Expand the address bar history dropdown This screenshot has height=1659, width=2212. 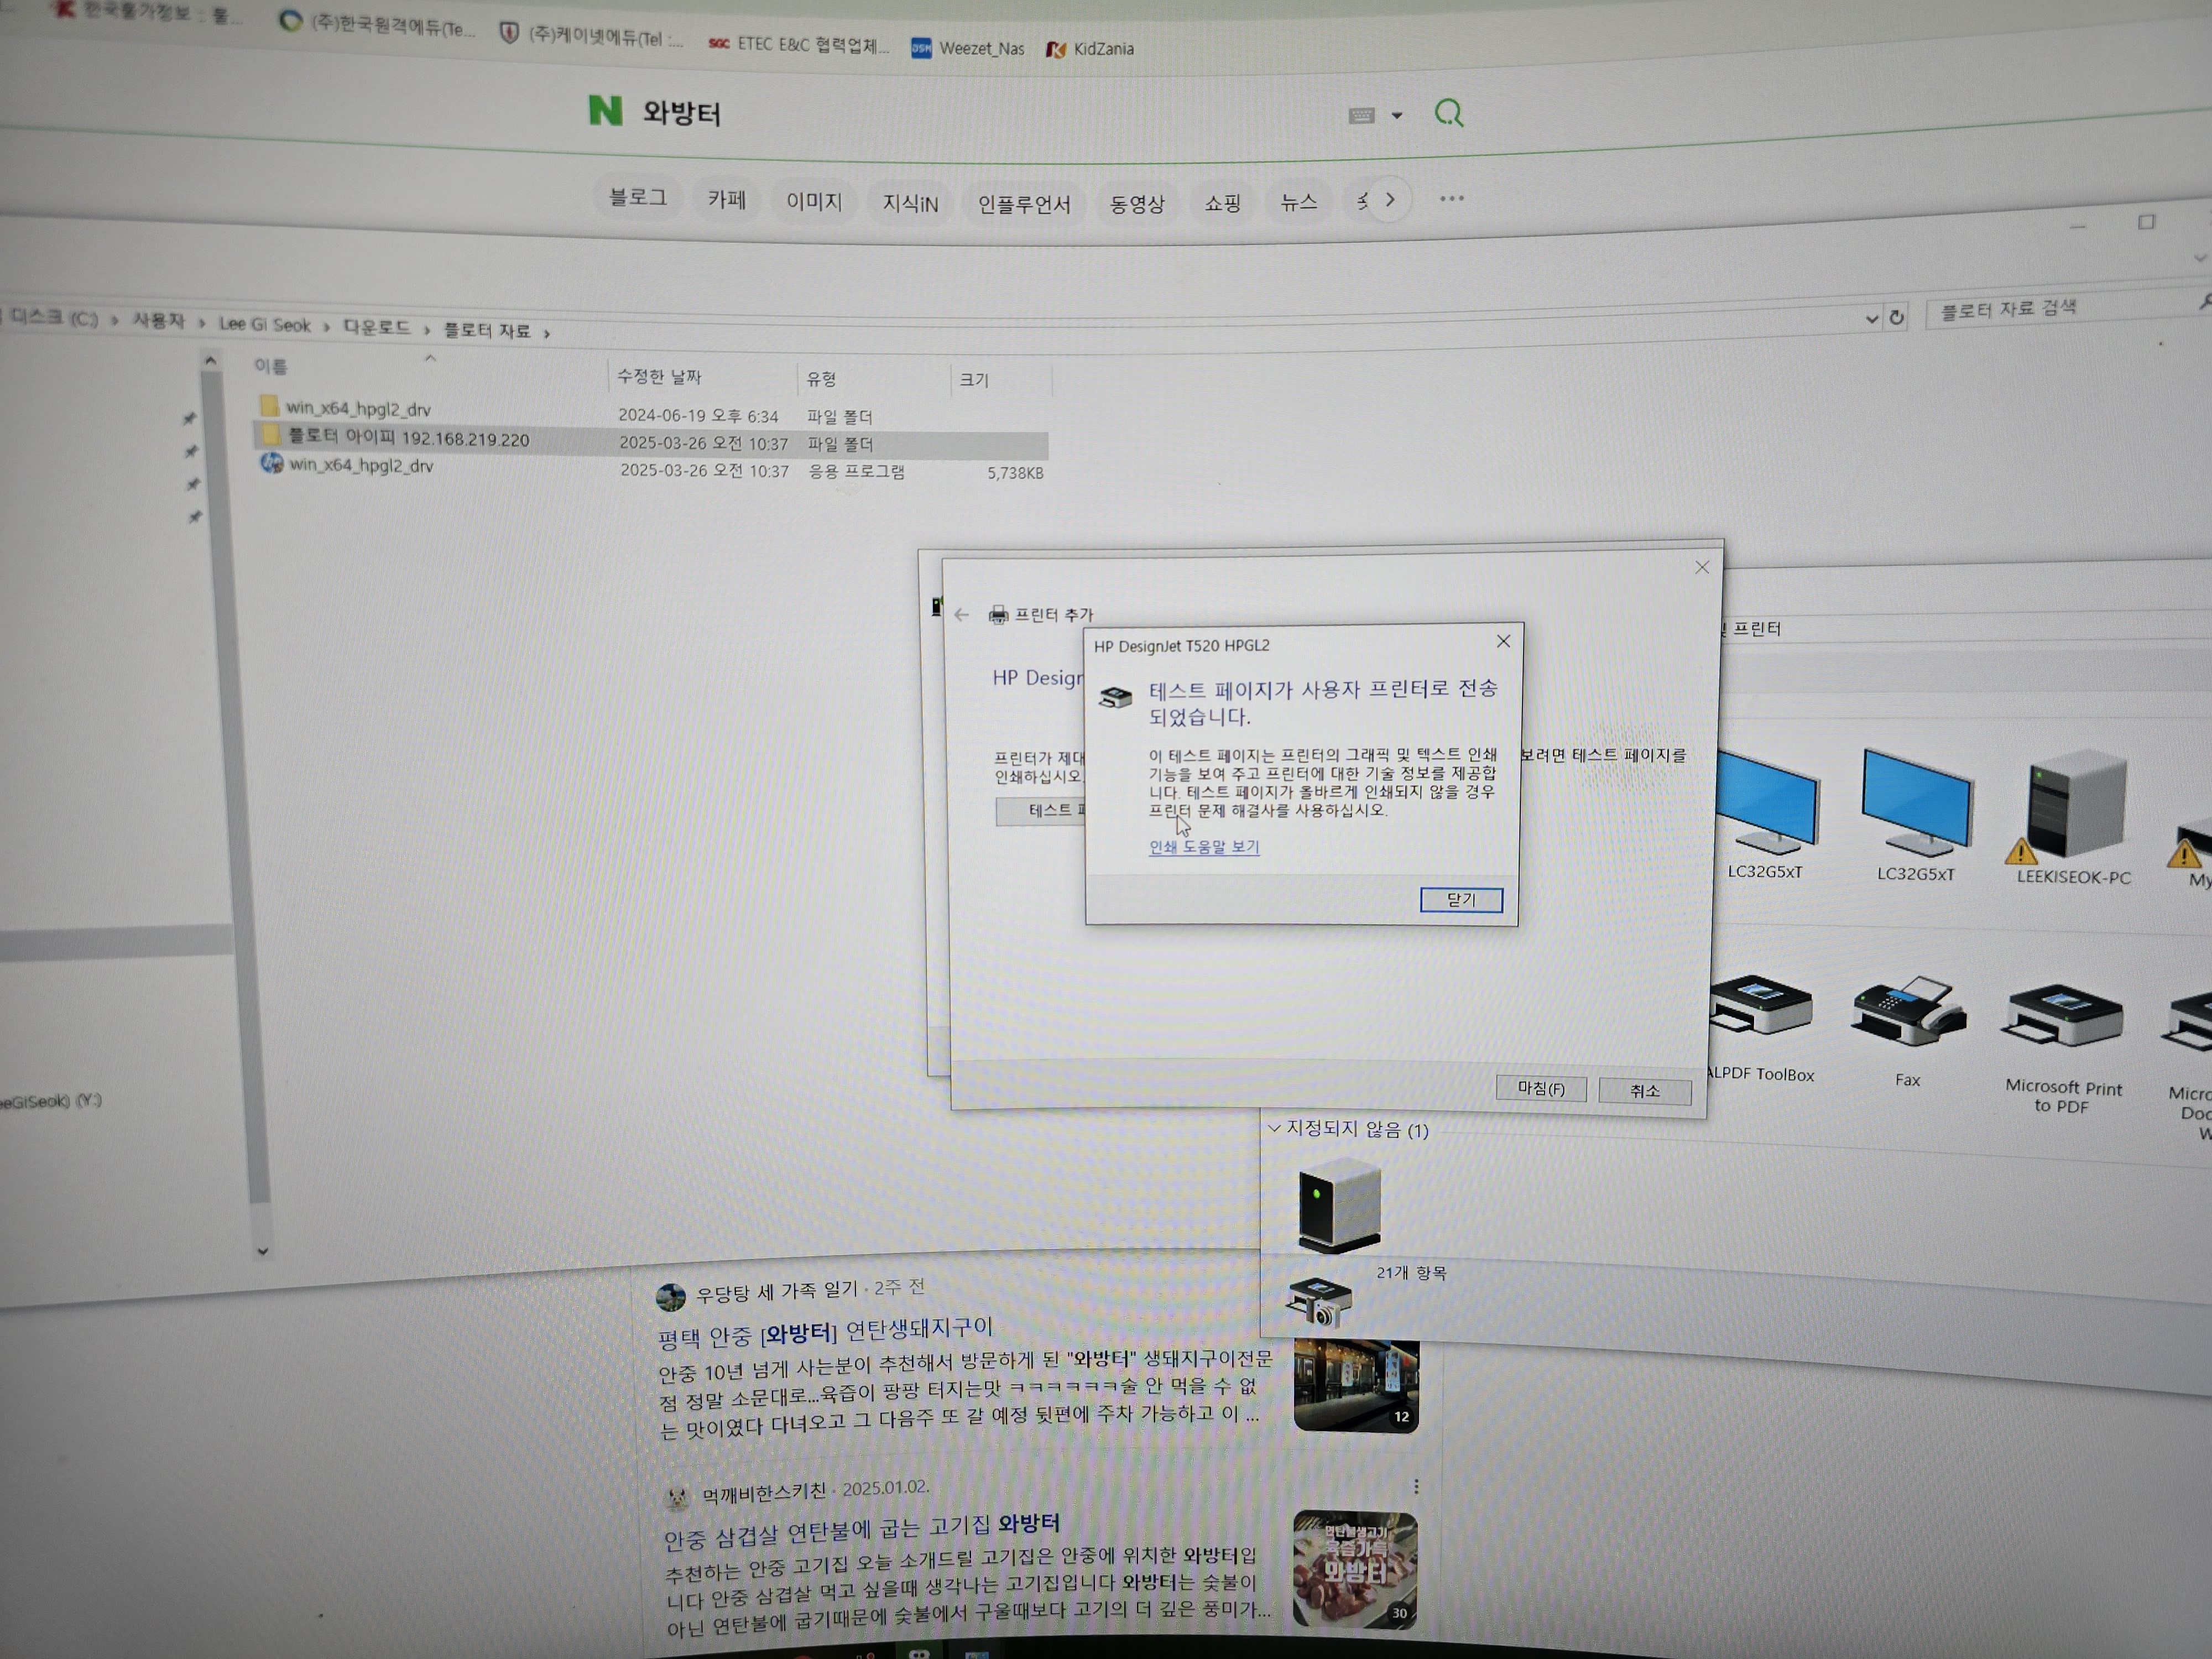point(1871,319)
